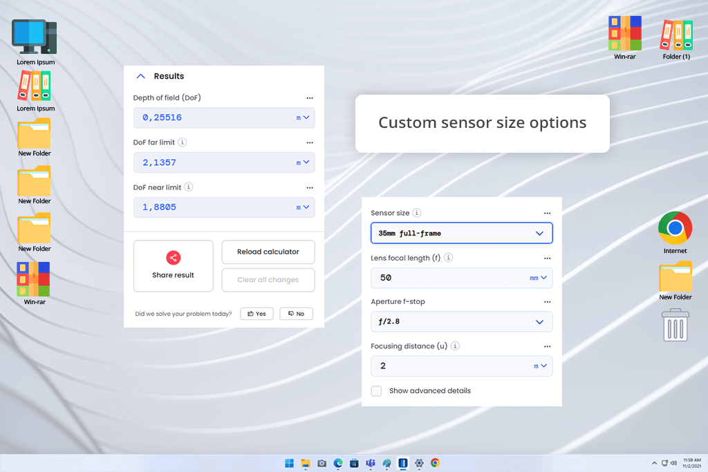Open options menu for Depth of field
Viewport: 708px width, 472px height.
(310, 98)
